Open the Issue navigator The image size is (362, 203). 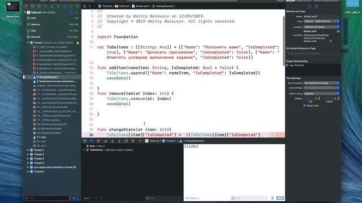pyautogui.click(x=51, y=6)
